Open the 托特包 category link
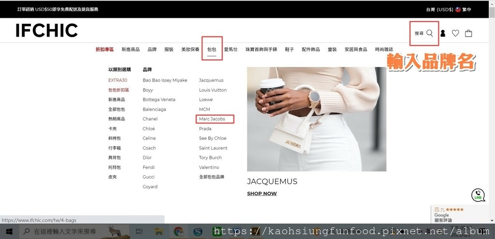The height and width of the screenshot is (239, 495). 114,168
